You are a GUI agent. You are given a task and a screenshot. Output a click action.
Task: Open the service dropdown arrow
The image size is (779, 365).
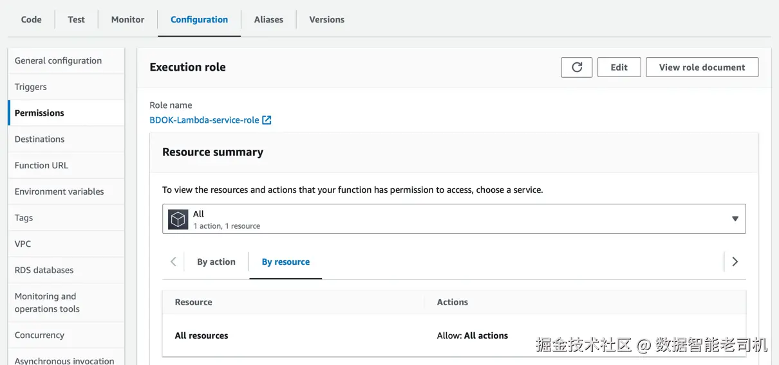tap(735, 219)
